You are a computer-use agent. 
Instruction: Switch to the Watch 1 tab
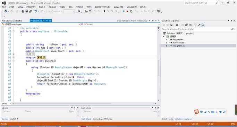point(14,119)
